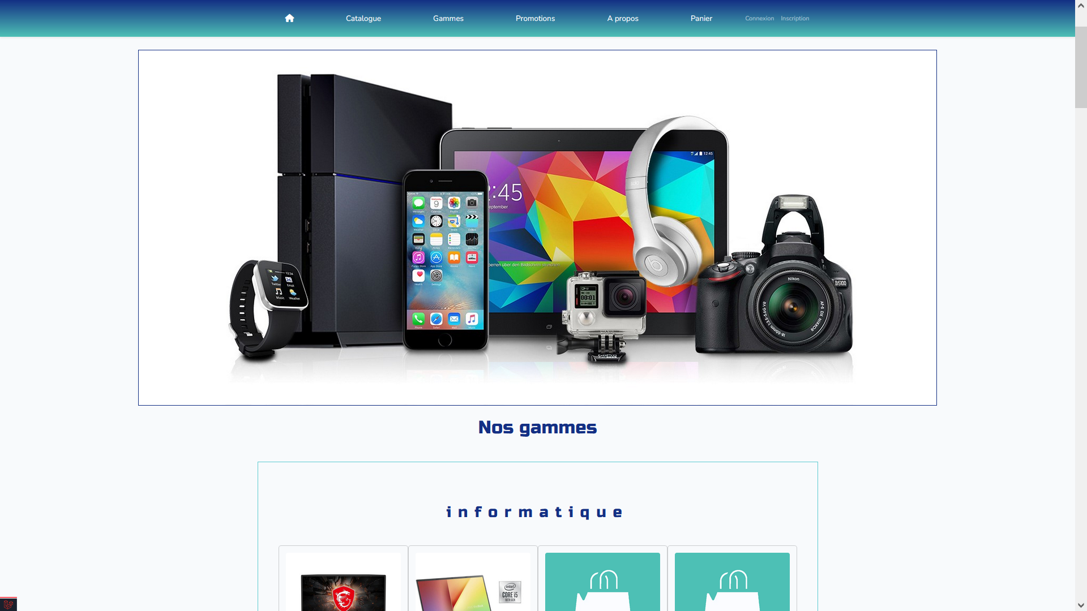Click the Panier cart button
The image size is (1087, 611).
pos(701,18)
